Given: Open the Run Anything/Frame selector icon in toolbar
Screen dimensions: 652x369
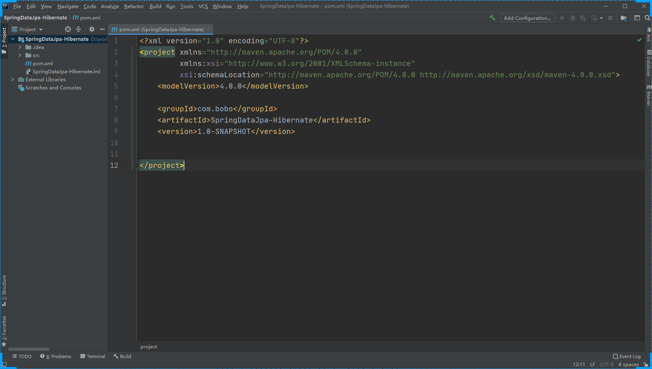Looking at the screenshot, I should (x=637, y=18).
